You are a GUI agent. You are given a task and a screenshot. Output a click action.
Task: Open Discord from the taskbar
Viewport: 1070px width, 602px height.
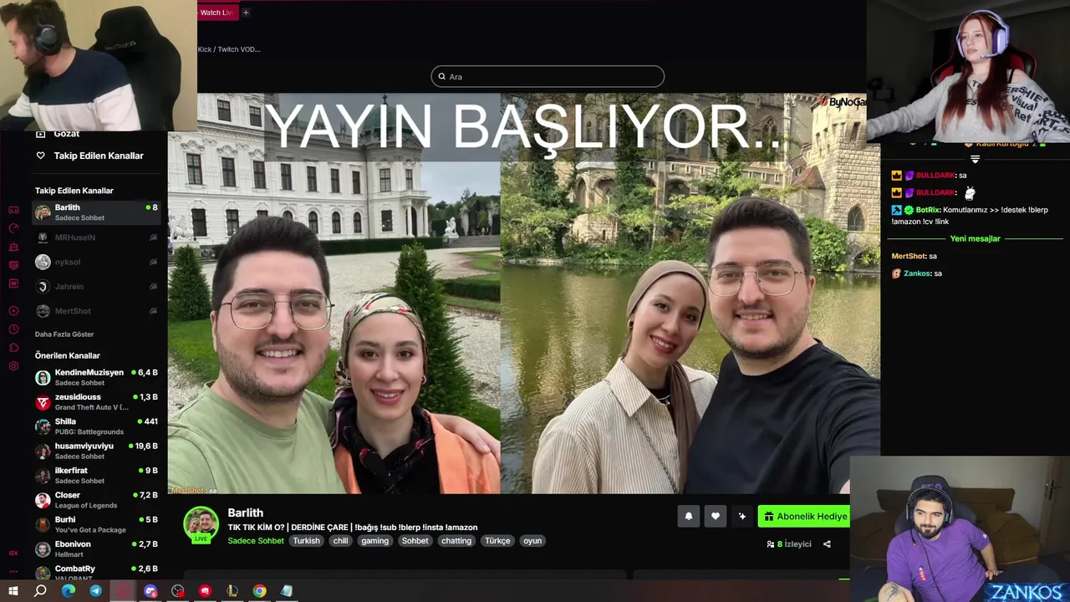(150, 591)
